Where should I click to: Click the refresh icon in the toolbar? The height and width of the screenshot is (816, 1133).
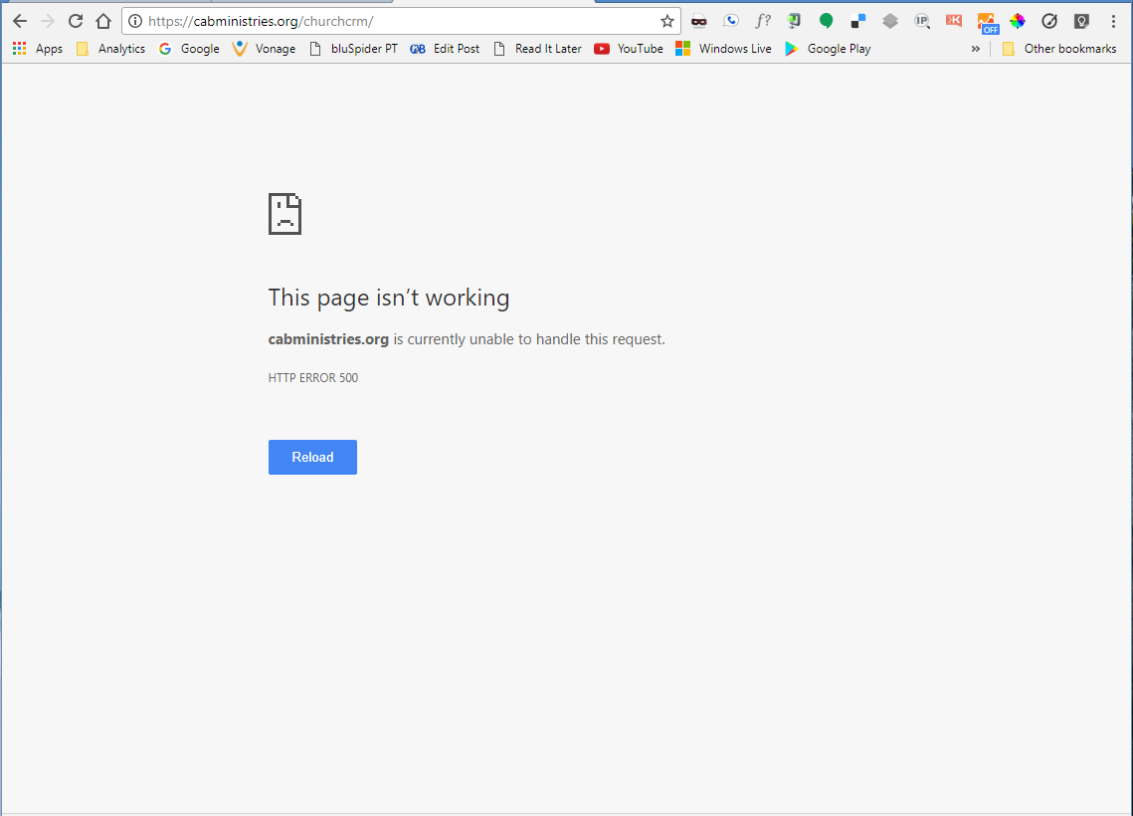[x=76, y=21]
